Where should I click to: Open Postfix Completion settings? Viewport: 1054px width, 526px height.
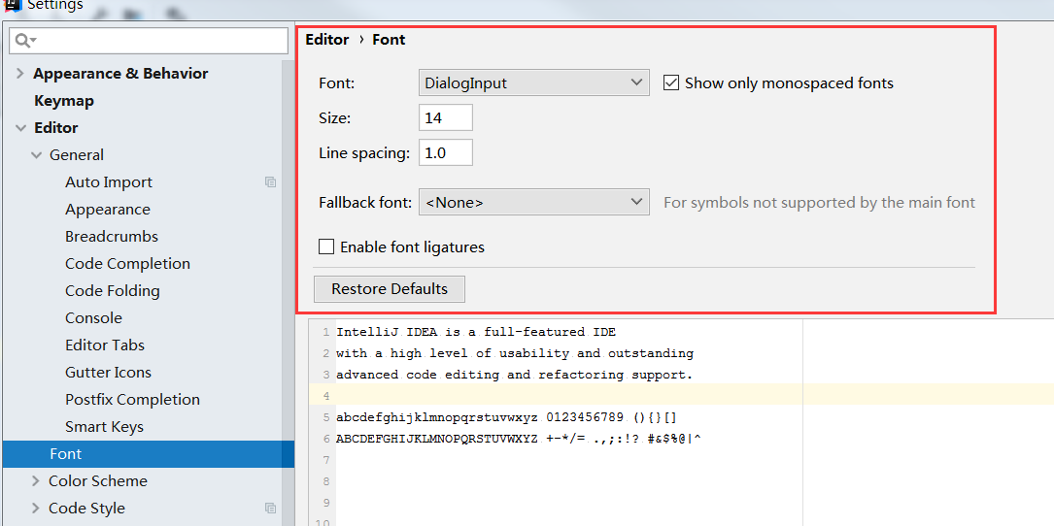click(132, 399)
